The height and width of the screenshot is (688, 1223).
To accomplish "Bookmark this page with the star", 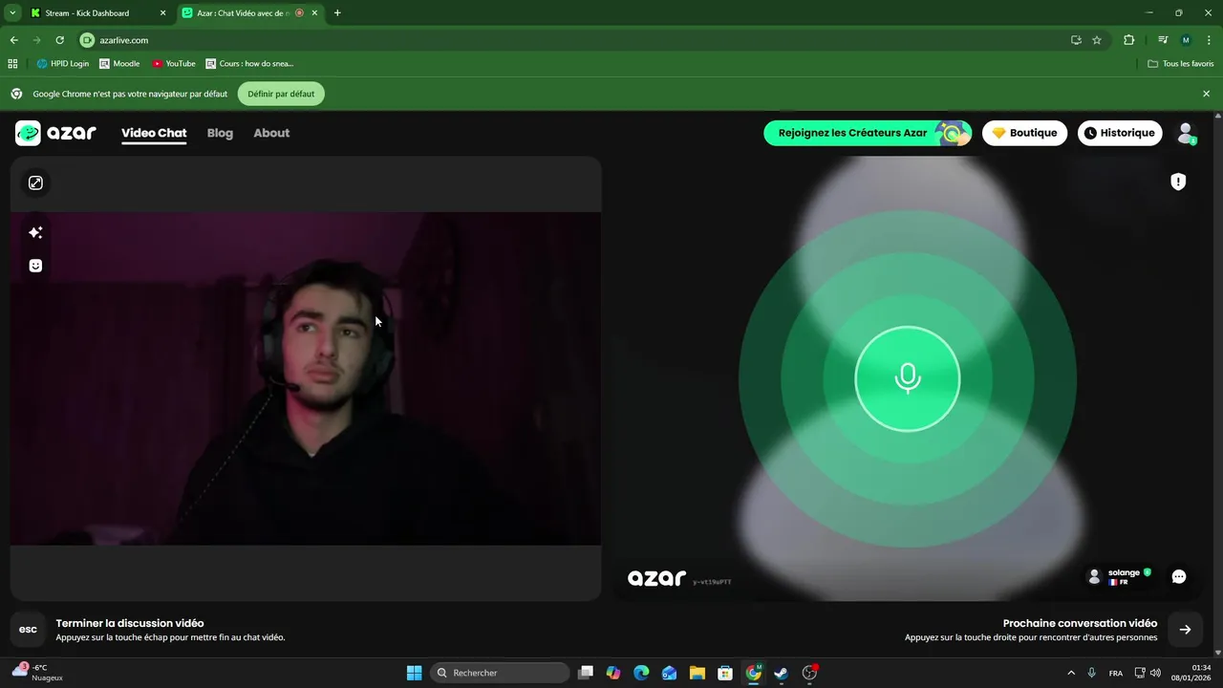I will [1097, 40].
